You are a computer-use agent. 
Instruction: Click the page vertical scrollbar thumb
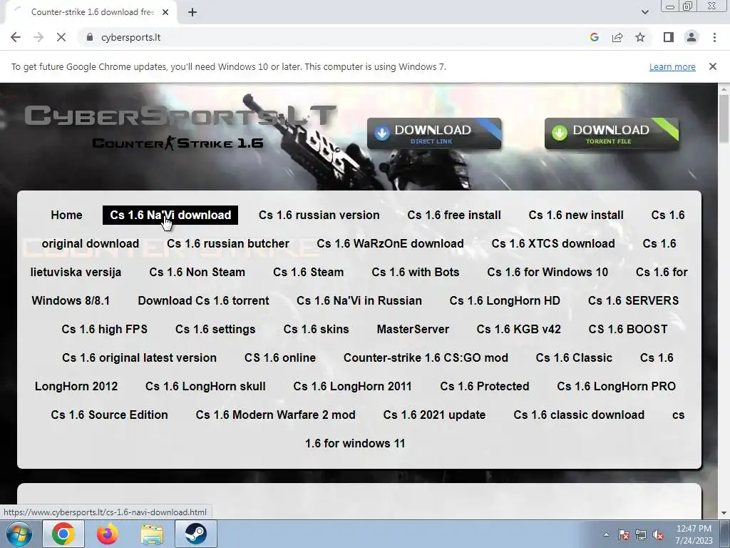[724, 119]
